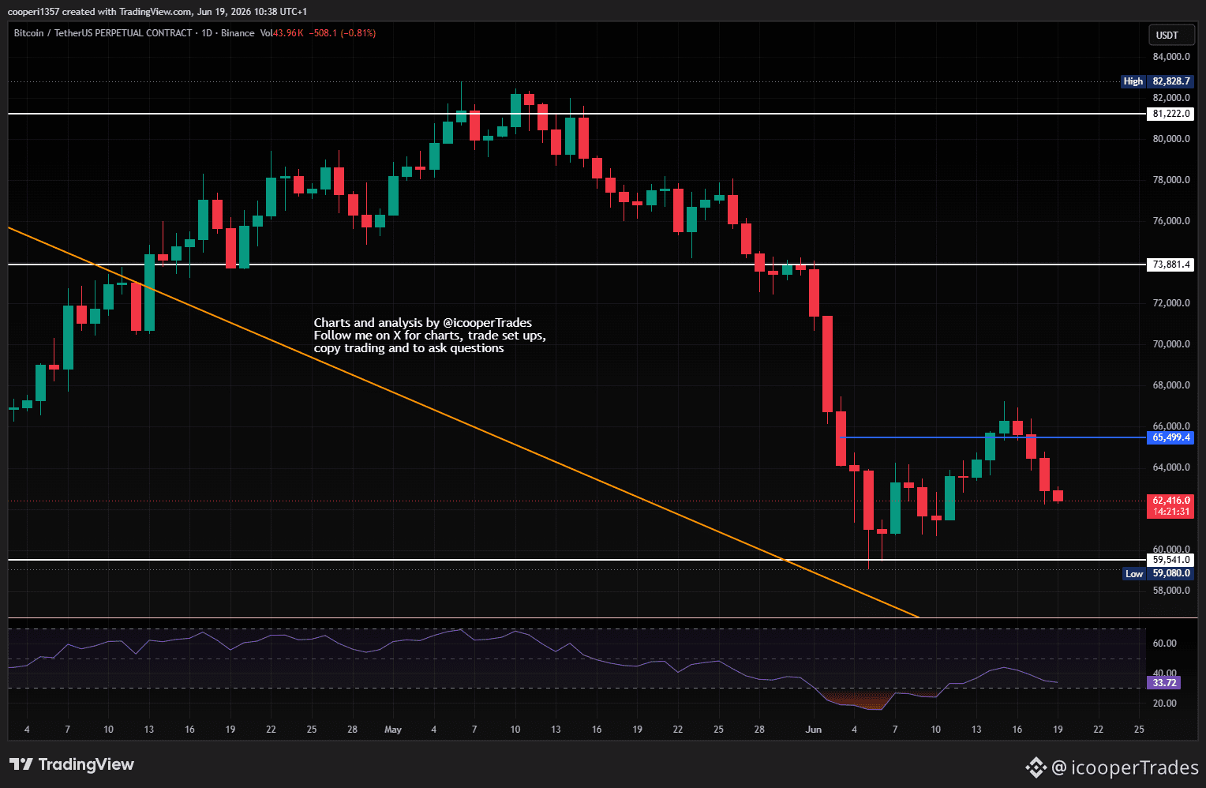Select the Low 59,080.0 price label
Viewport: 1206px width, 788px height.
click(x=1159, y=573)
